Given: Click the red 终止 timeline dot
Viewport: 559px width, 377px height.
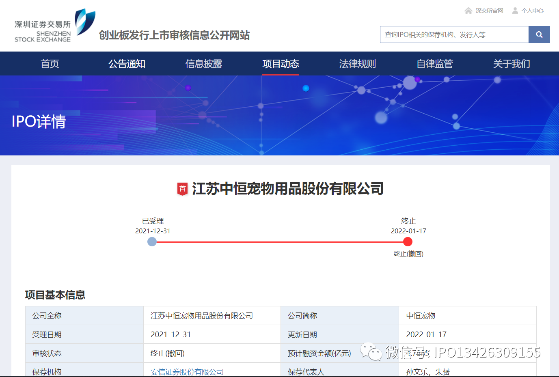Looking at the screenshot, I should [x=408, y=242].
